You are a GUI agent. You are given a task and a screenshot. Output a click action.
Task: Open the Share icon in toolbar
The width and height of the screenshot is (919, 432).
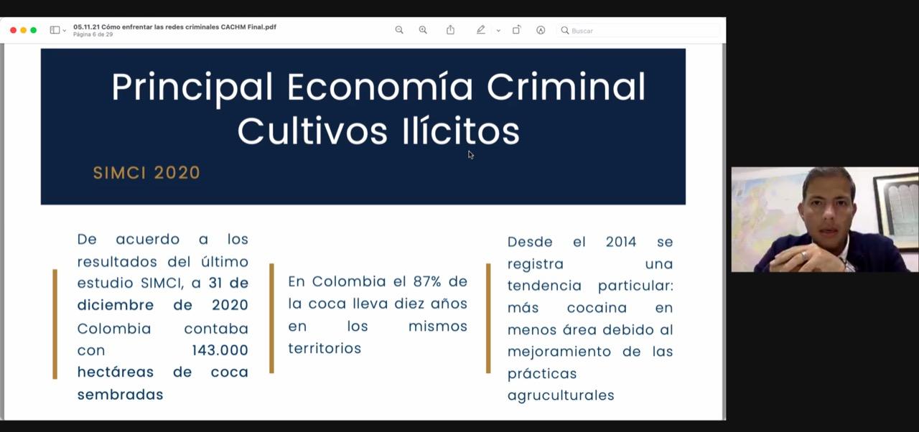[450, 30]
